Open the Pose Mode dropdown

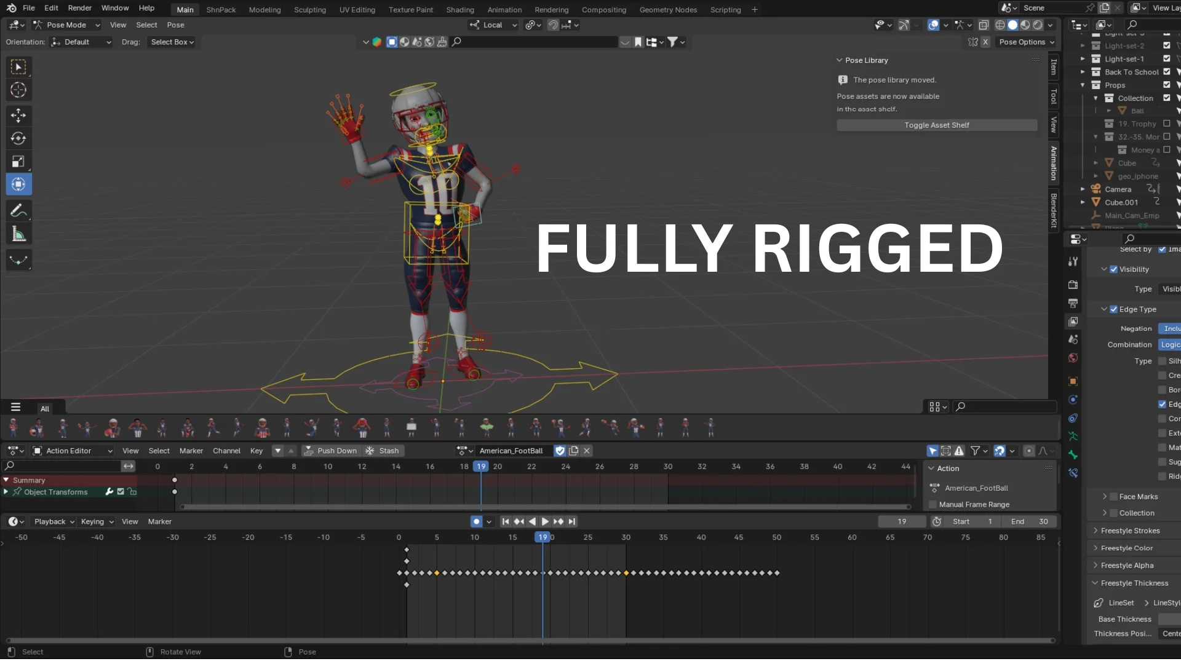[x=66, y=25]
